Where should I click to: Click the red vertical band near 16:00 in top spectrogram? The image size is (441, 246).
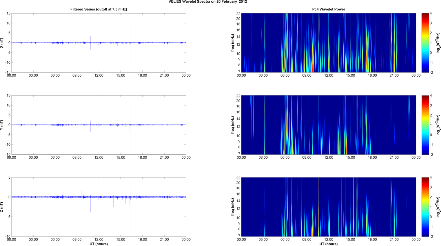(358, 43)
